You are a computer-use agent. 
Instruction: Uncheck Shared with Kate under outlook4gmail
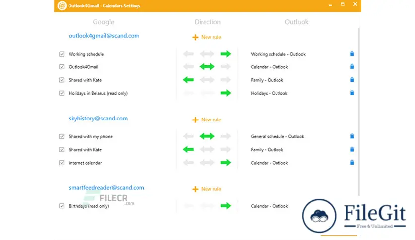coord(62,80)
